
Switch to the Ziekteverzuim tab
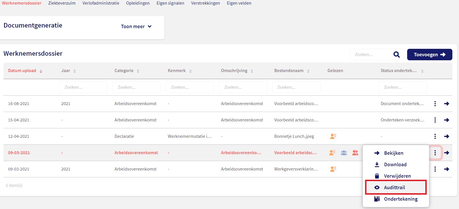(x=62, y=3)
